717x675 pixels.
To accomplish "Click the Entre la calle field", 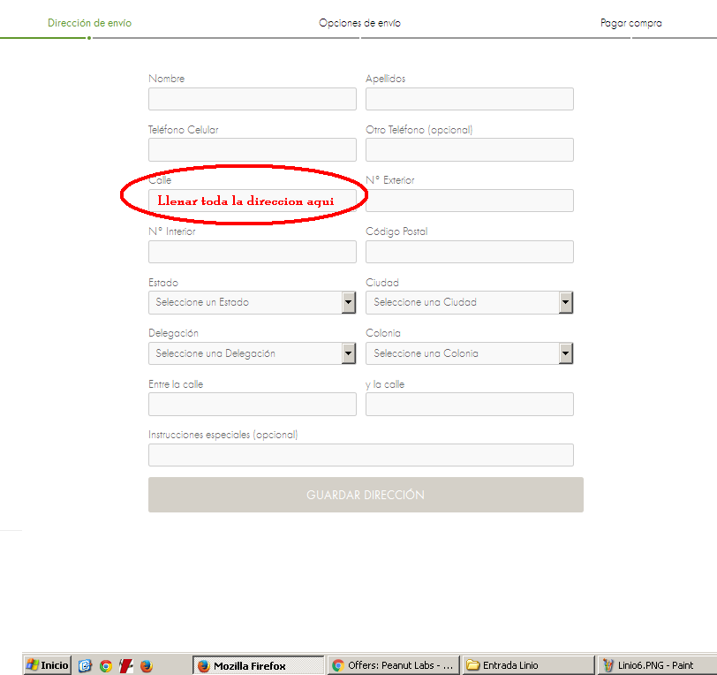I will pyautogui.click(x=252, y=404).
